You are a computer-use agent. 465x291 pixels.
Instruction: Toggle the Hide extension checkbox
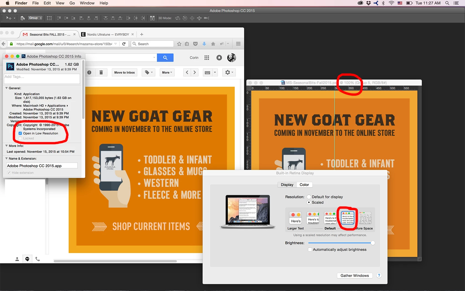[x=9, y=173]
